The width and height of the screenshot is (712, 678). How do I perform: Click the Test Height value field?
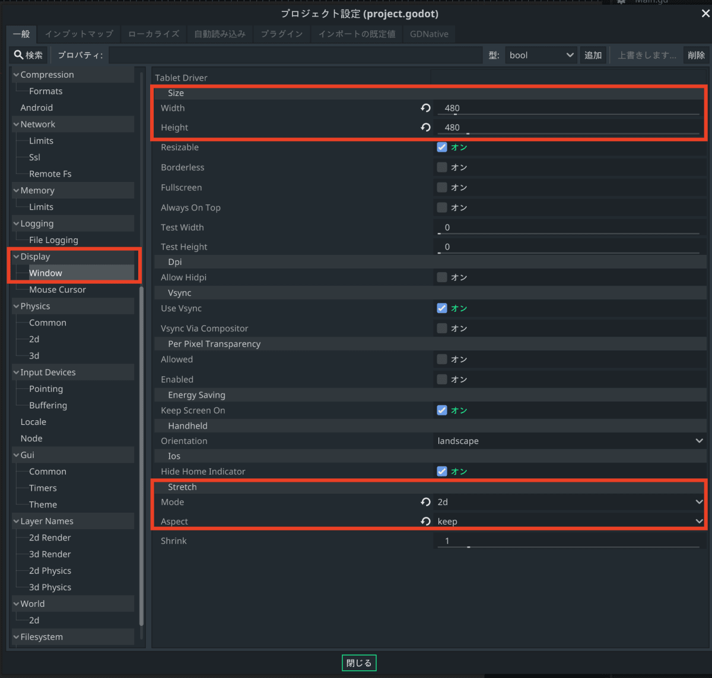pyautogui.click(x=568, y=247)
